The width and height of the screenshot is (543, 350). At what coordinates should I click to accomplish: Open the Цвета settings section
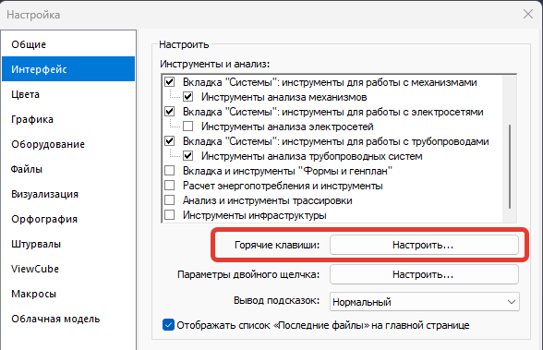click(x=68, y=94)
